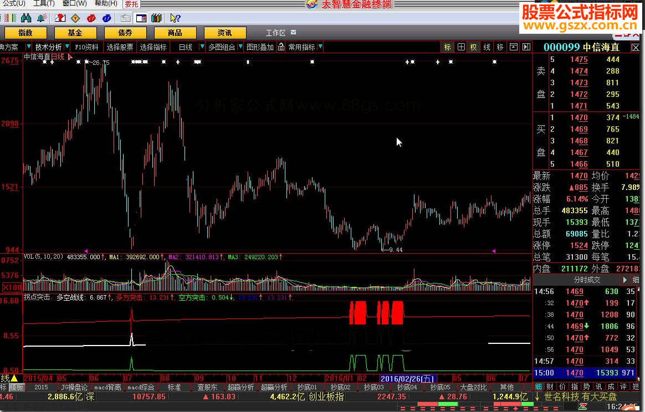The image size is (645, 412).
Task: Click the yellow diamond up-arrow icon
Action: (75, 18)
